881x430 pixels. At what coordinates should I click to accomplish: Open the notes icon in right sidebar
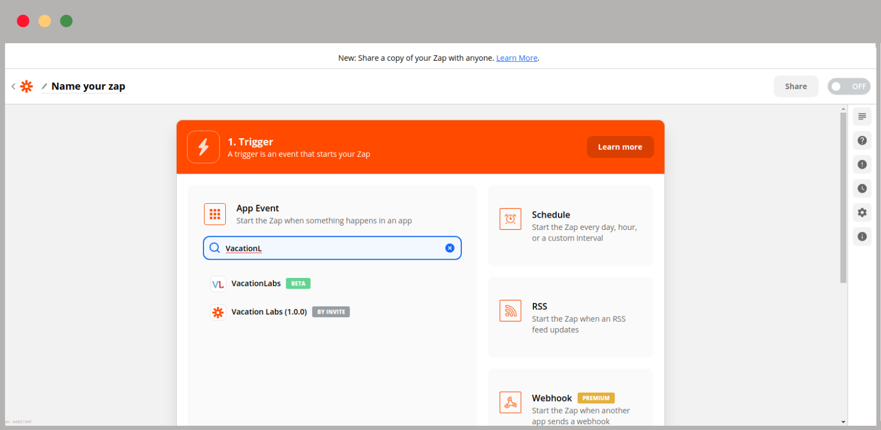coord(862,117)
